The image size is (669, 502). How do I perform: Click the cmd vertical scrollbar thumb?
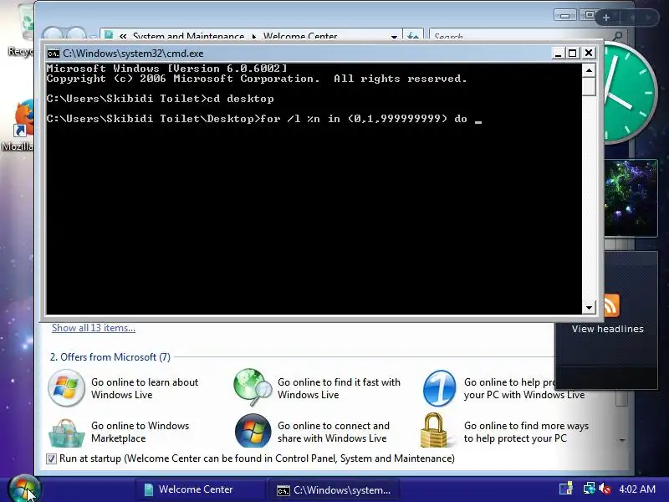(x=590, y=87)
